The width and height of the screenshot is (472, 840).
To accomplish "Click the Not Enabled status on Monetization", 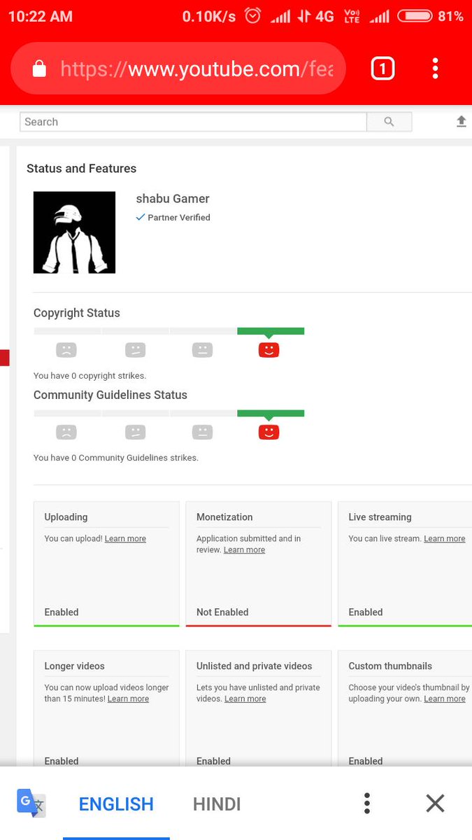I will pyautogui.click(x=222, y=612).
